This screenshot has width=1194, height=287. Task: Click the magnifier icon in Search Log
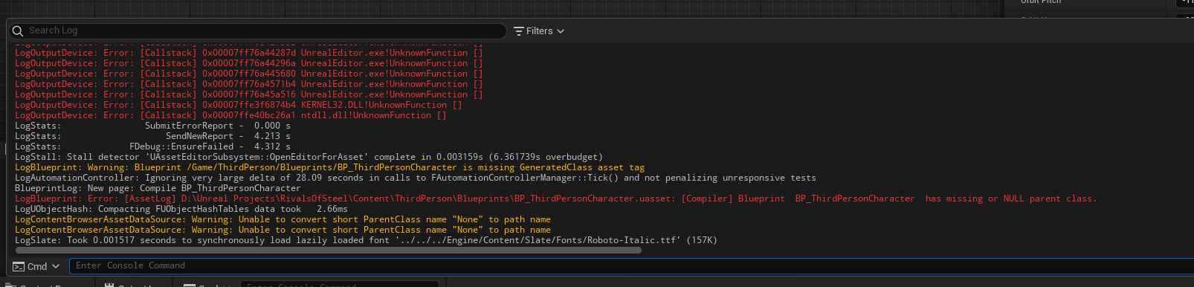click(x=18, y=30)
